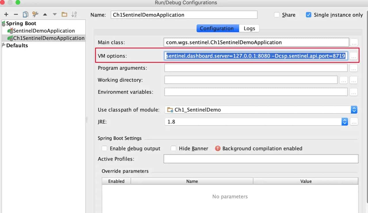Click the Main class browse button
The image size is (368, 213).
[354, 43]
